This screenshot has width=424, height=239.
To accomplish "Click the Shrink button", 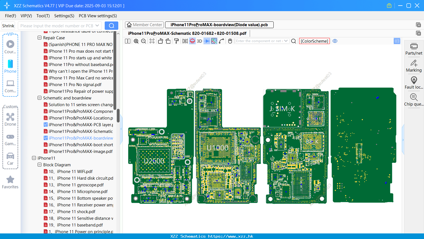I will [x=8, y=26].
